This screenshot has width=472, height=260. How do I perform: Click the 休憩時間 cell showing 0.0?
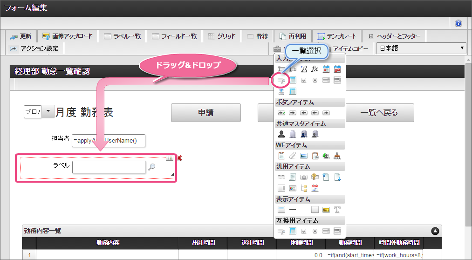click(301, 255)
